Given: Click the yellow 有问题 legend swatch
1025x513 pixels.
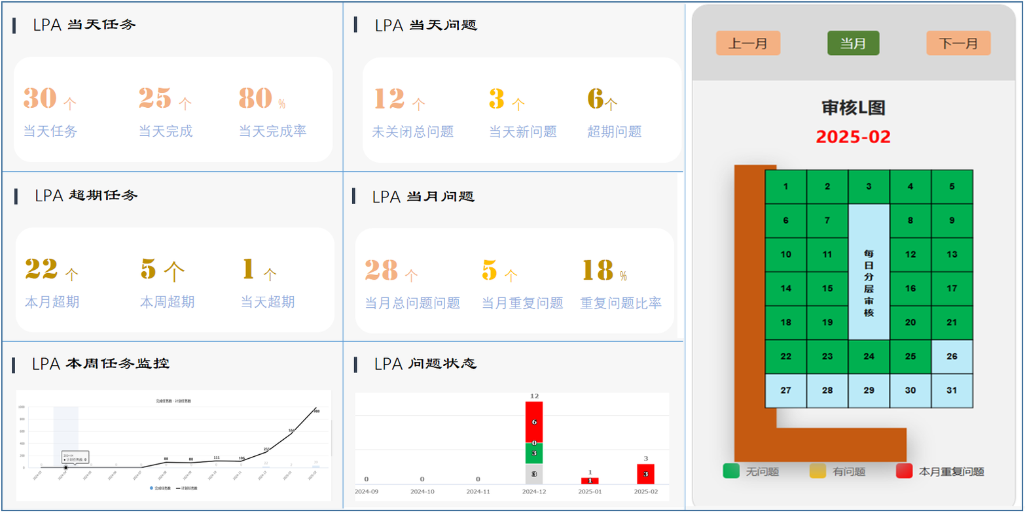Looking at the screenshot, I should (818, 471).
